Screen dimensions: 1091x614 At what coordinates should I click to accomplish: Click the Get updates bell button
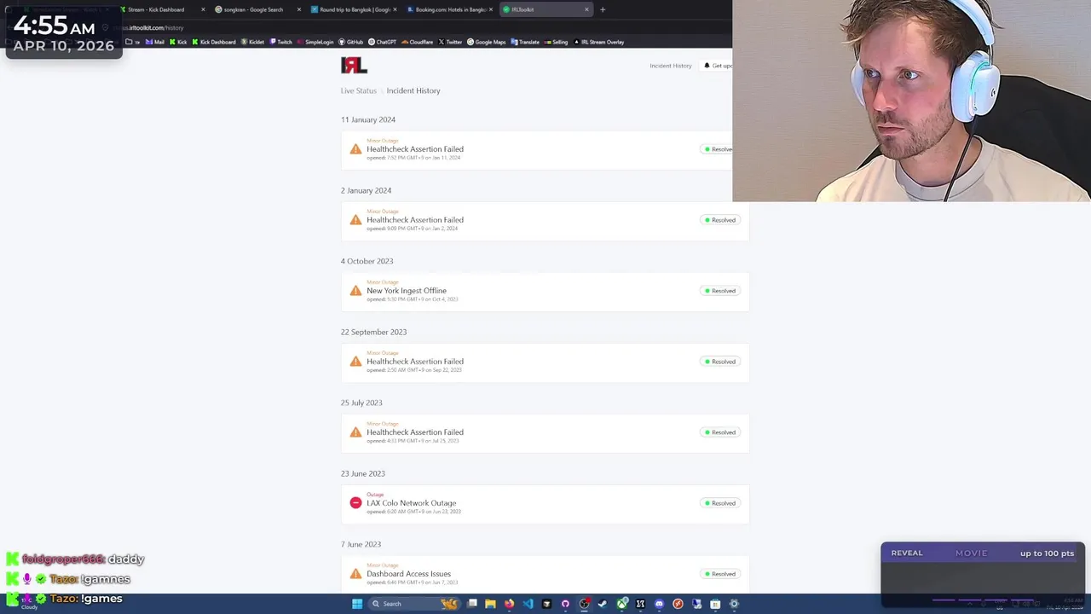(x=718, y=66)
